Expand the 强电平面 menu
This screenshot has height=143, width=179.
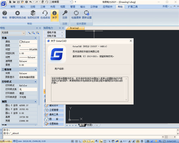click(53, 32)
